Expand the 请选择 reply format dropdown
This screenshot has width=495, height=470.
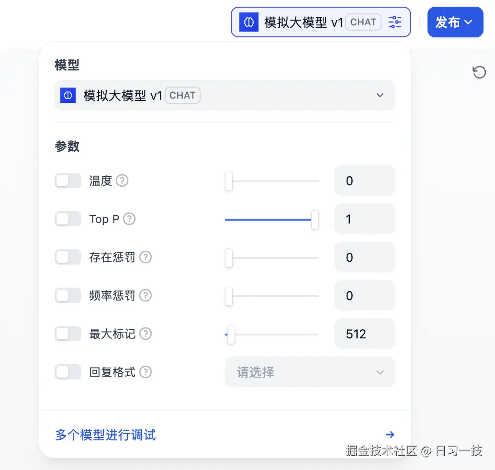pyautogui.click(x=310, y=372)
